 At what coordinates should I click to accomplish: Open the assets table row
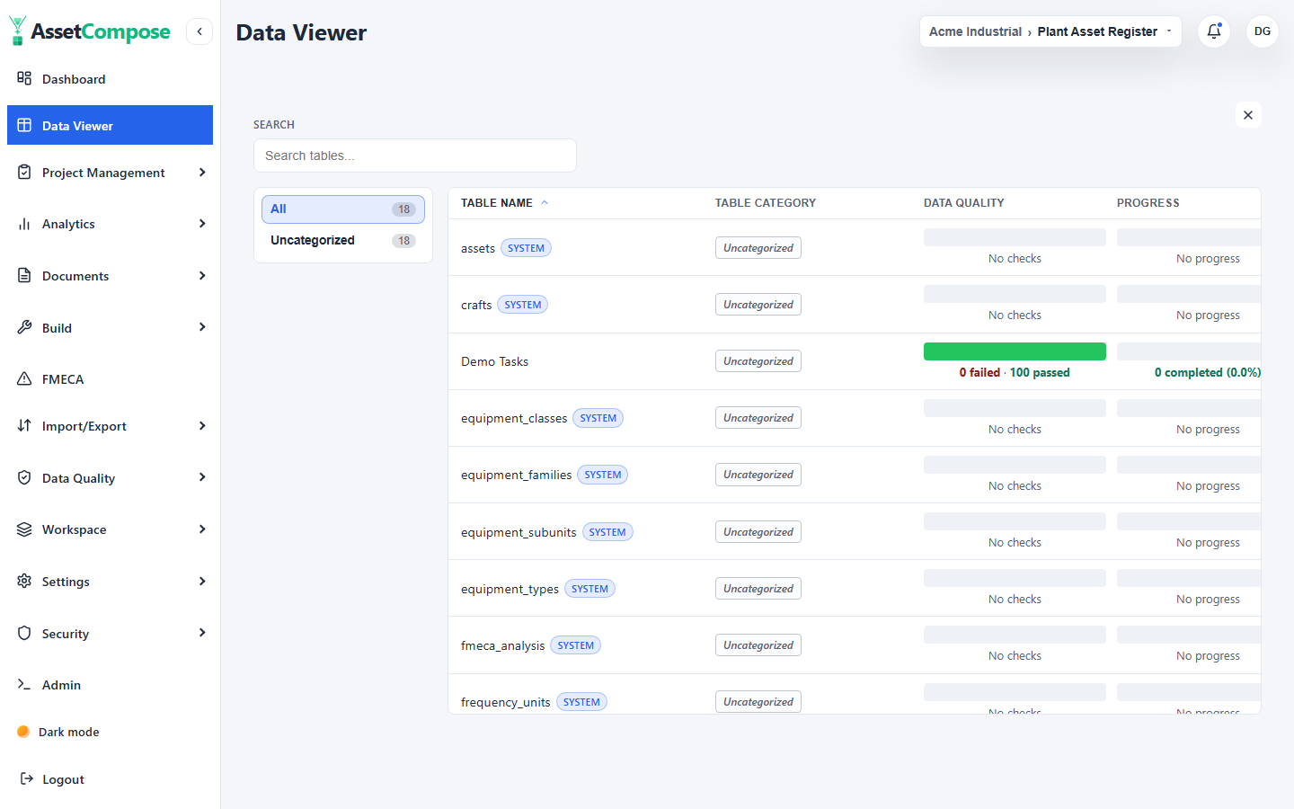pyautogui.click(x=855, y=247)
